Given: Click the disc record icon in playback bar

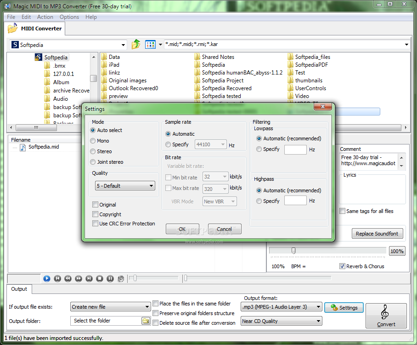Looking at the screenshot, I should [x=121, y=279].
